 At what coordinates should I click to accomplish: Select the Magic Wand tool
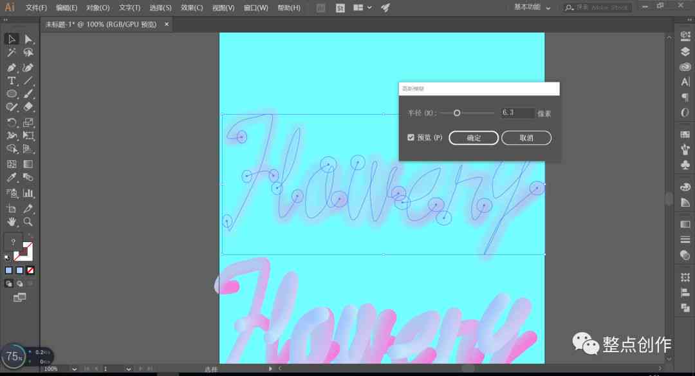tap(12, 53)
